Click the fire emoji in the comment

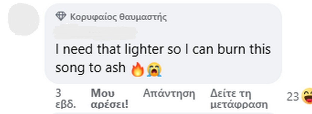[138, 69]
